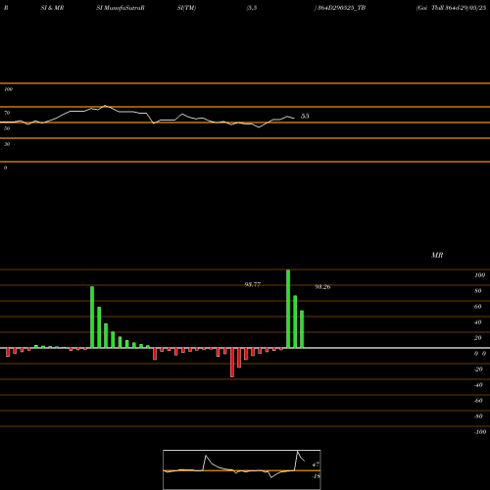Click the mini overview chart thumbnail
The height and width of the screenshot is (490, 490).
click(x=242, y=469)
